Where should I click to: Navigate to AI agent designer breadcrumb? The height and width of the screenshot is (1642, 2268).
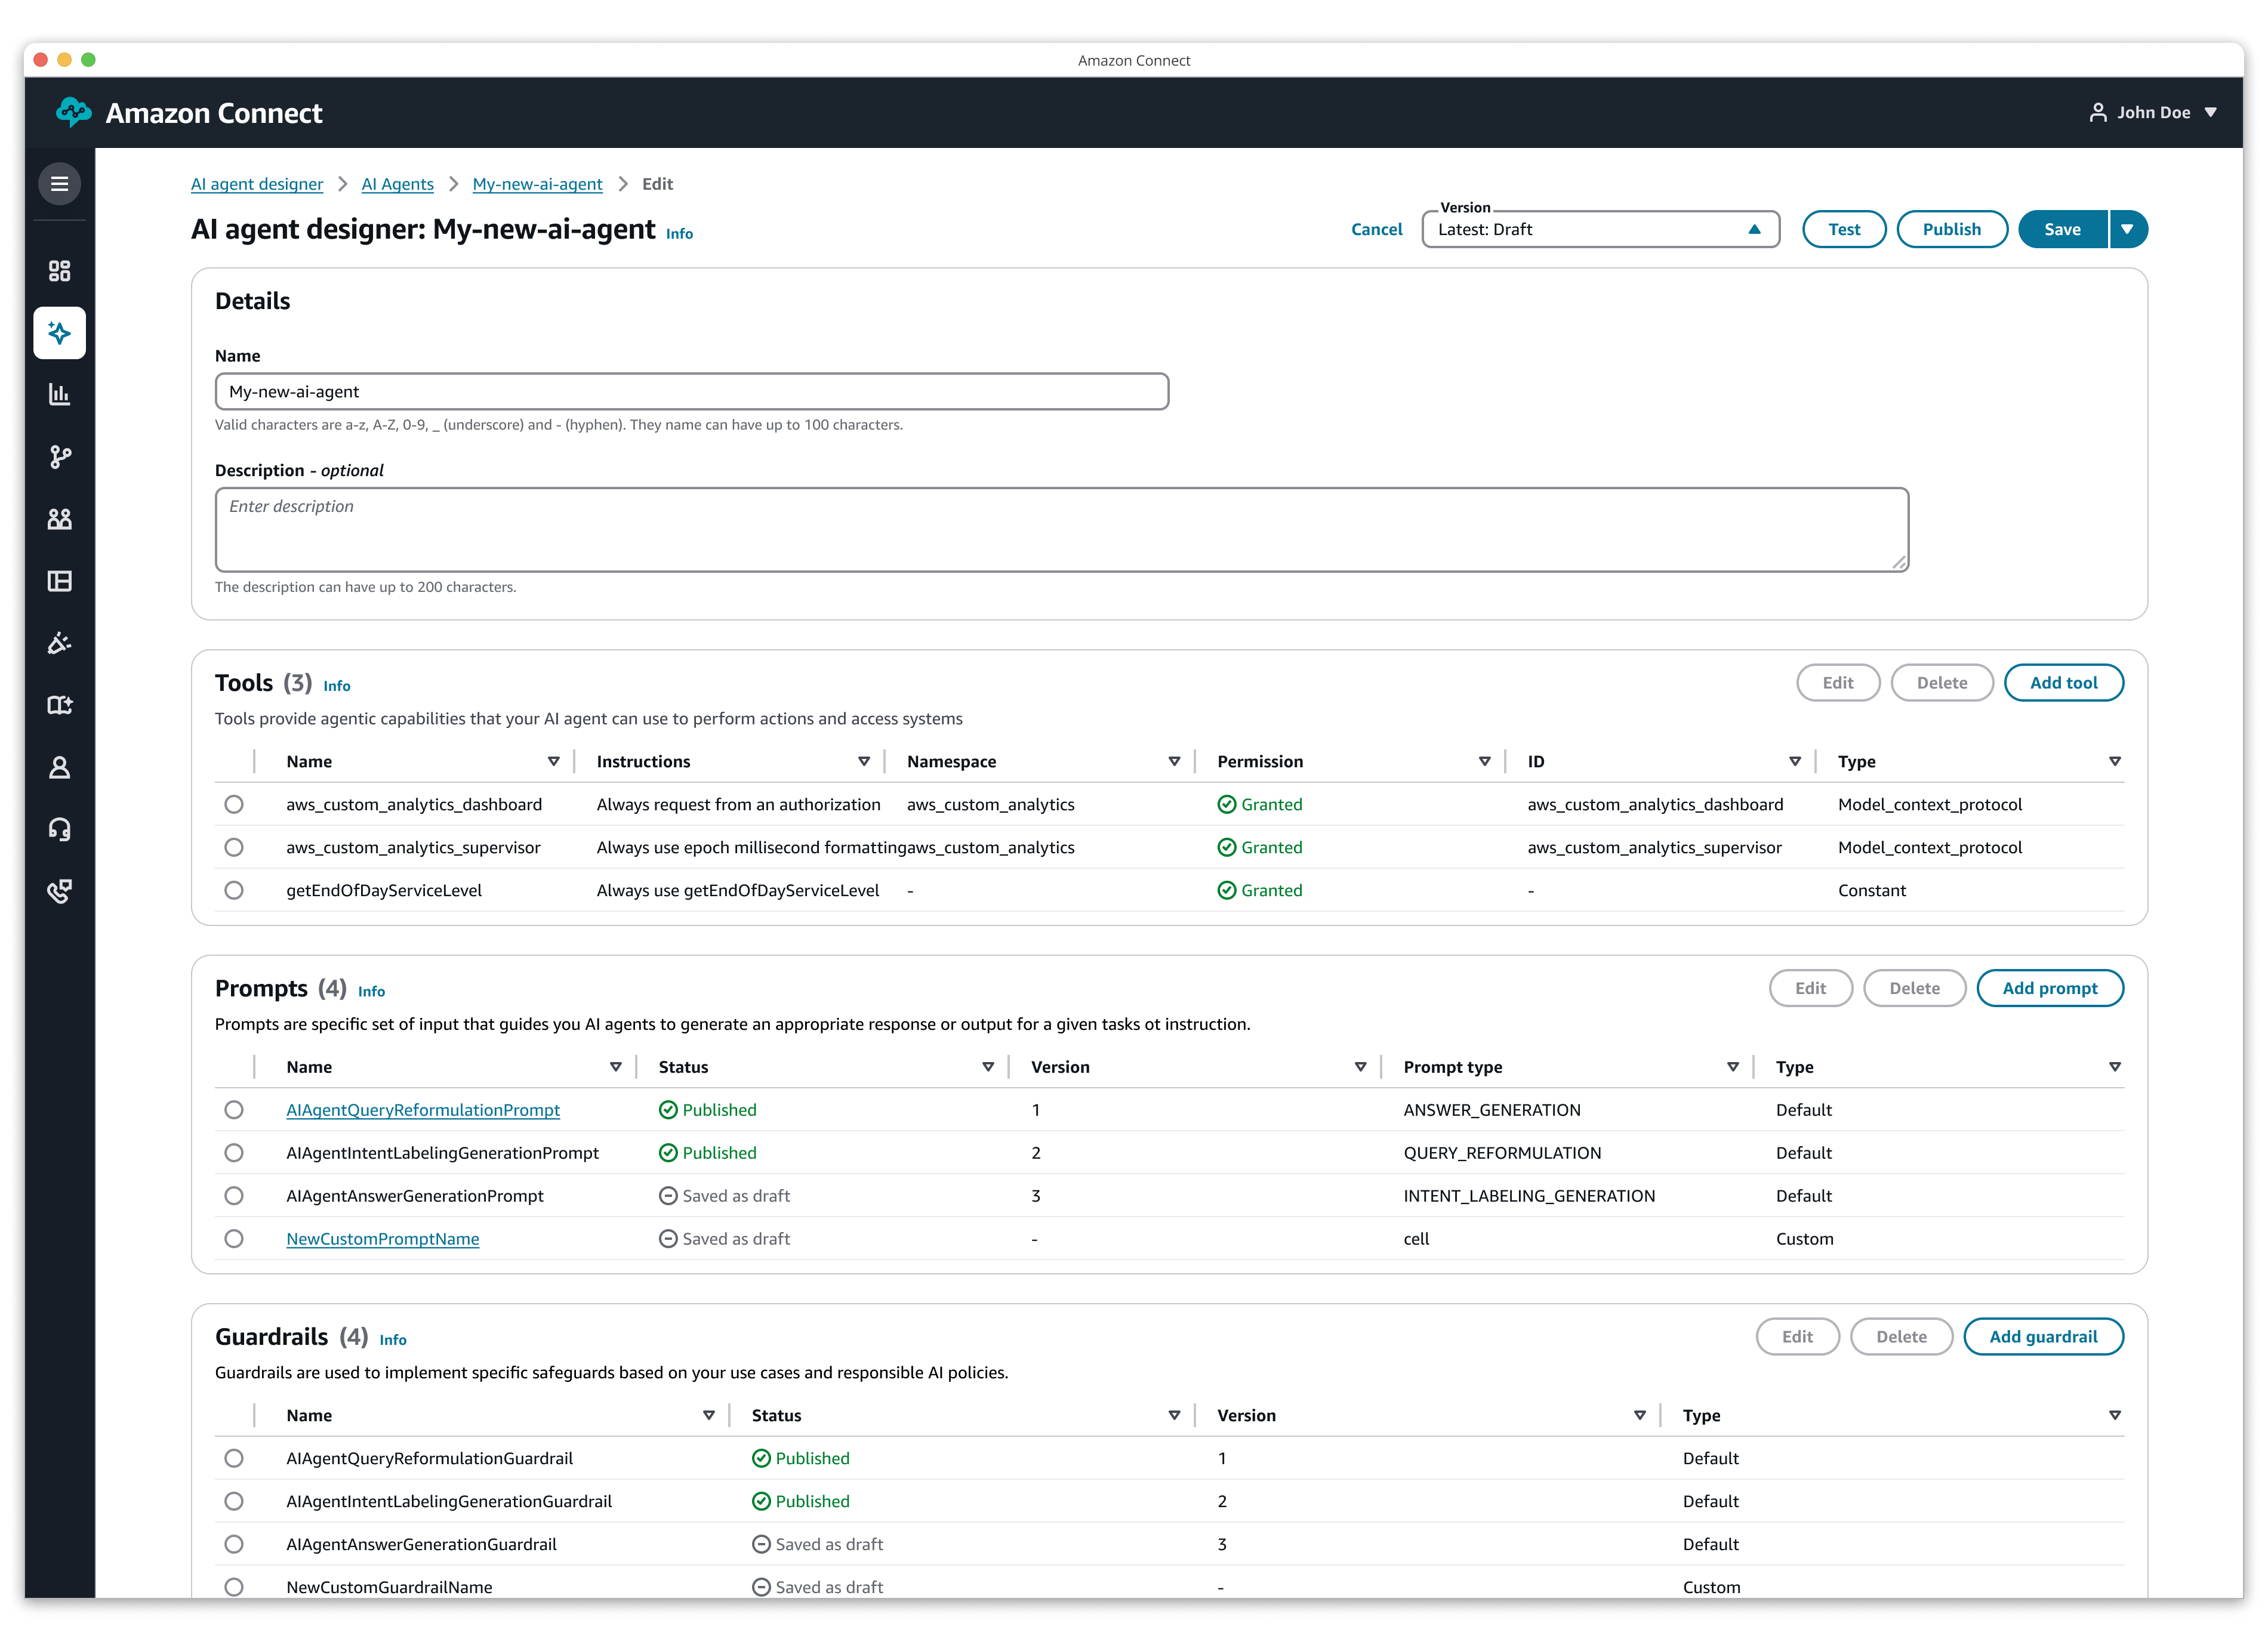click(x=257, y=184)
